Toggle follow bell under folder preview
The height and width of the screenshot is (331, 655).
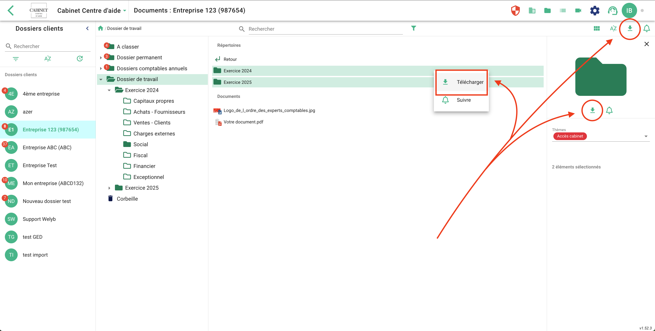pos(609,110)
